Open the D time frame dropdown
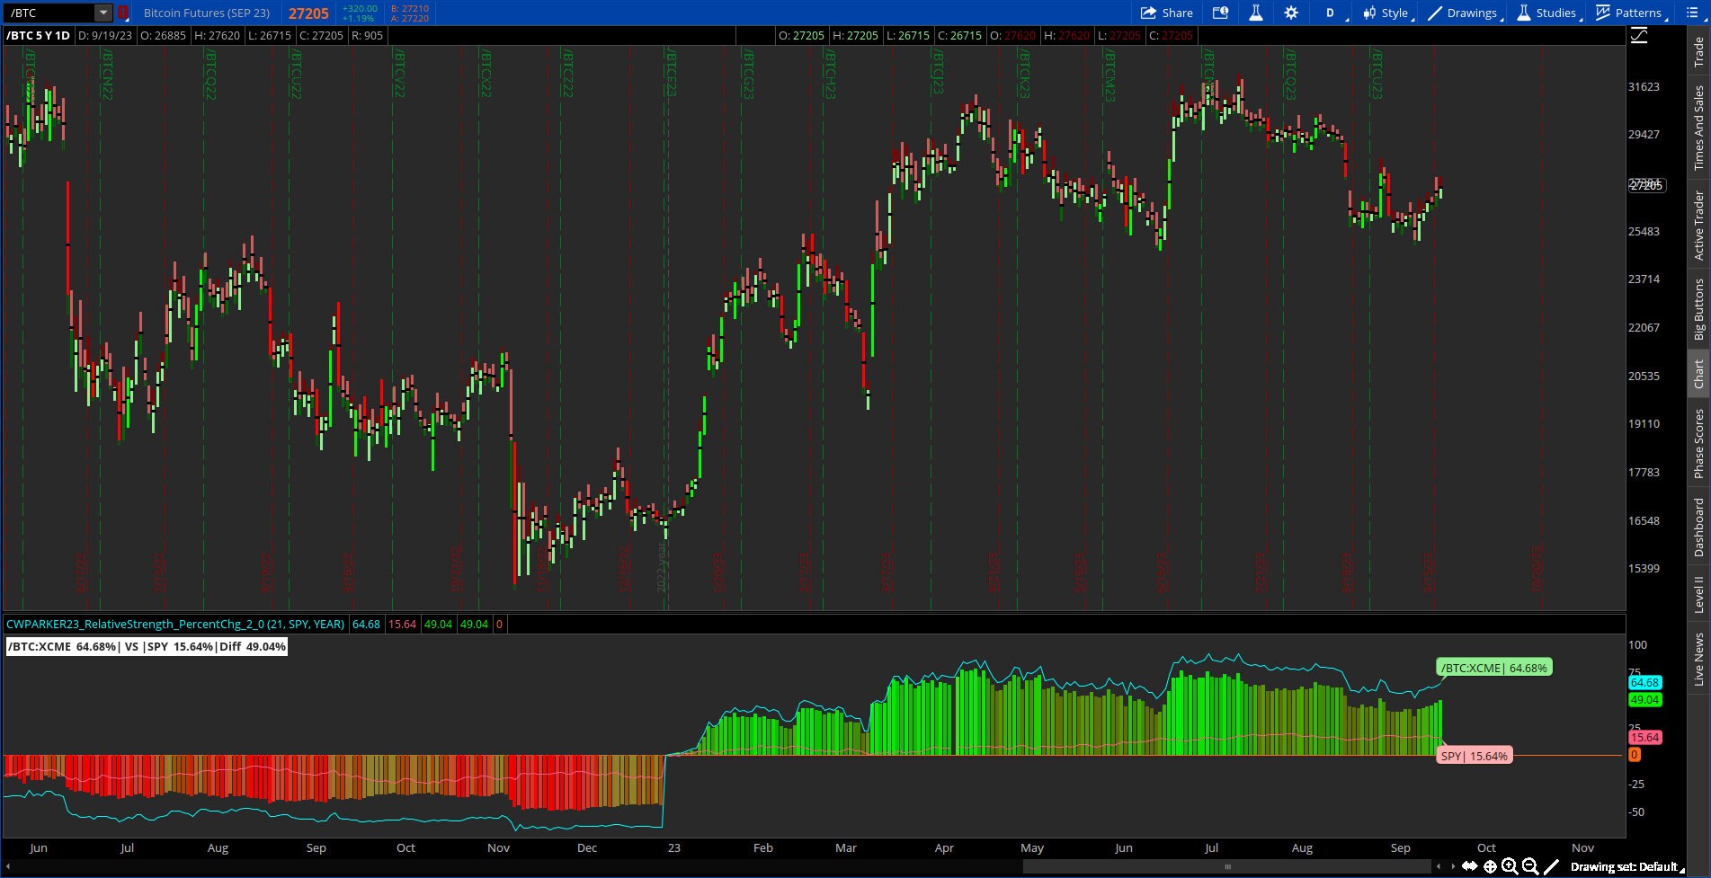This screenshot has width=1711, height=878. [1330, 13]
